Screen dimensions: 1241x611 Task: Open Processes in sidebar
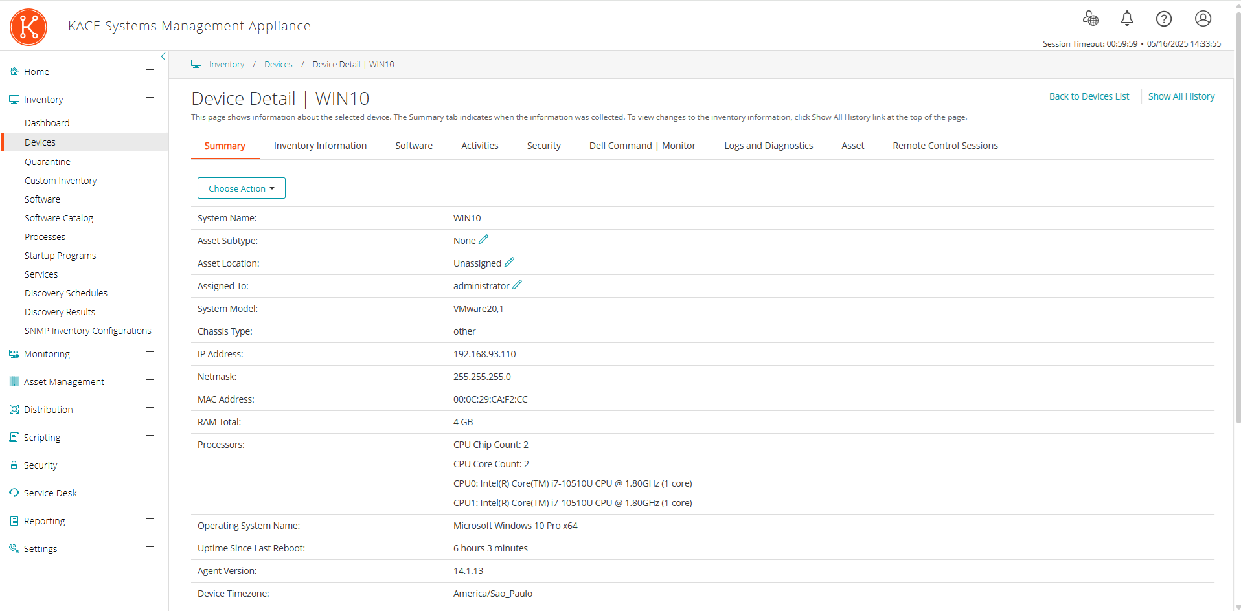click(x=45, y=237)
